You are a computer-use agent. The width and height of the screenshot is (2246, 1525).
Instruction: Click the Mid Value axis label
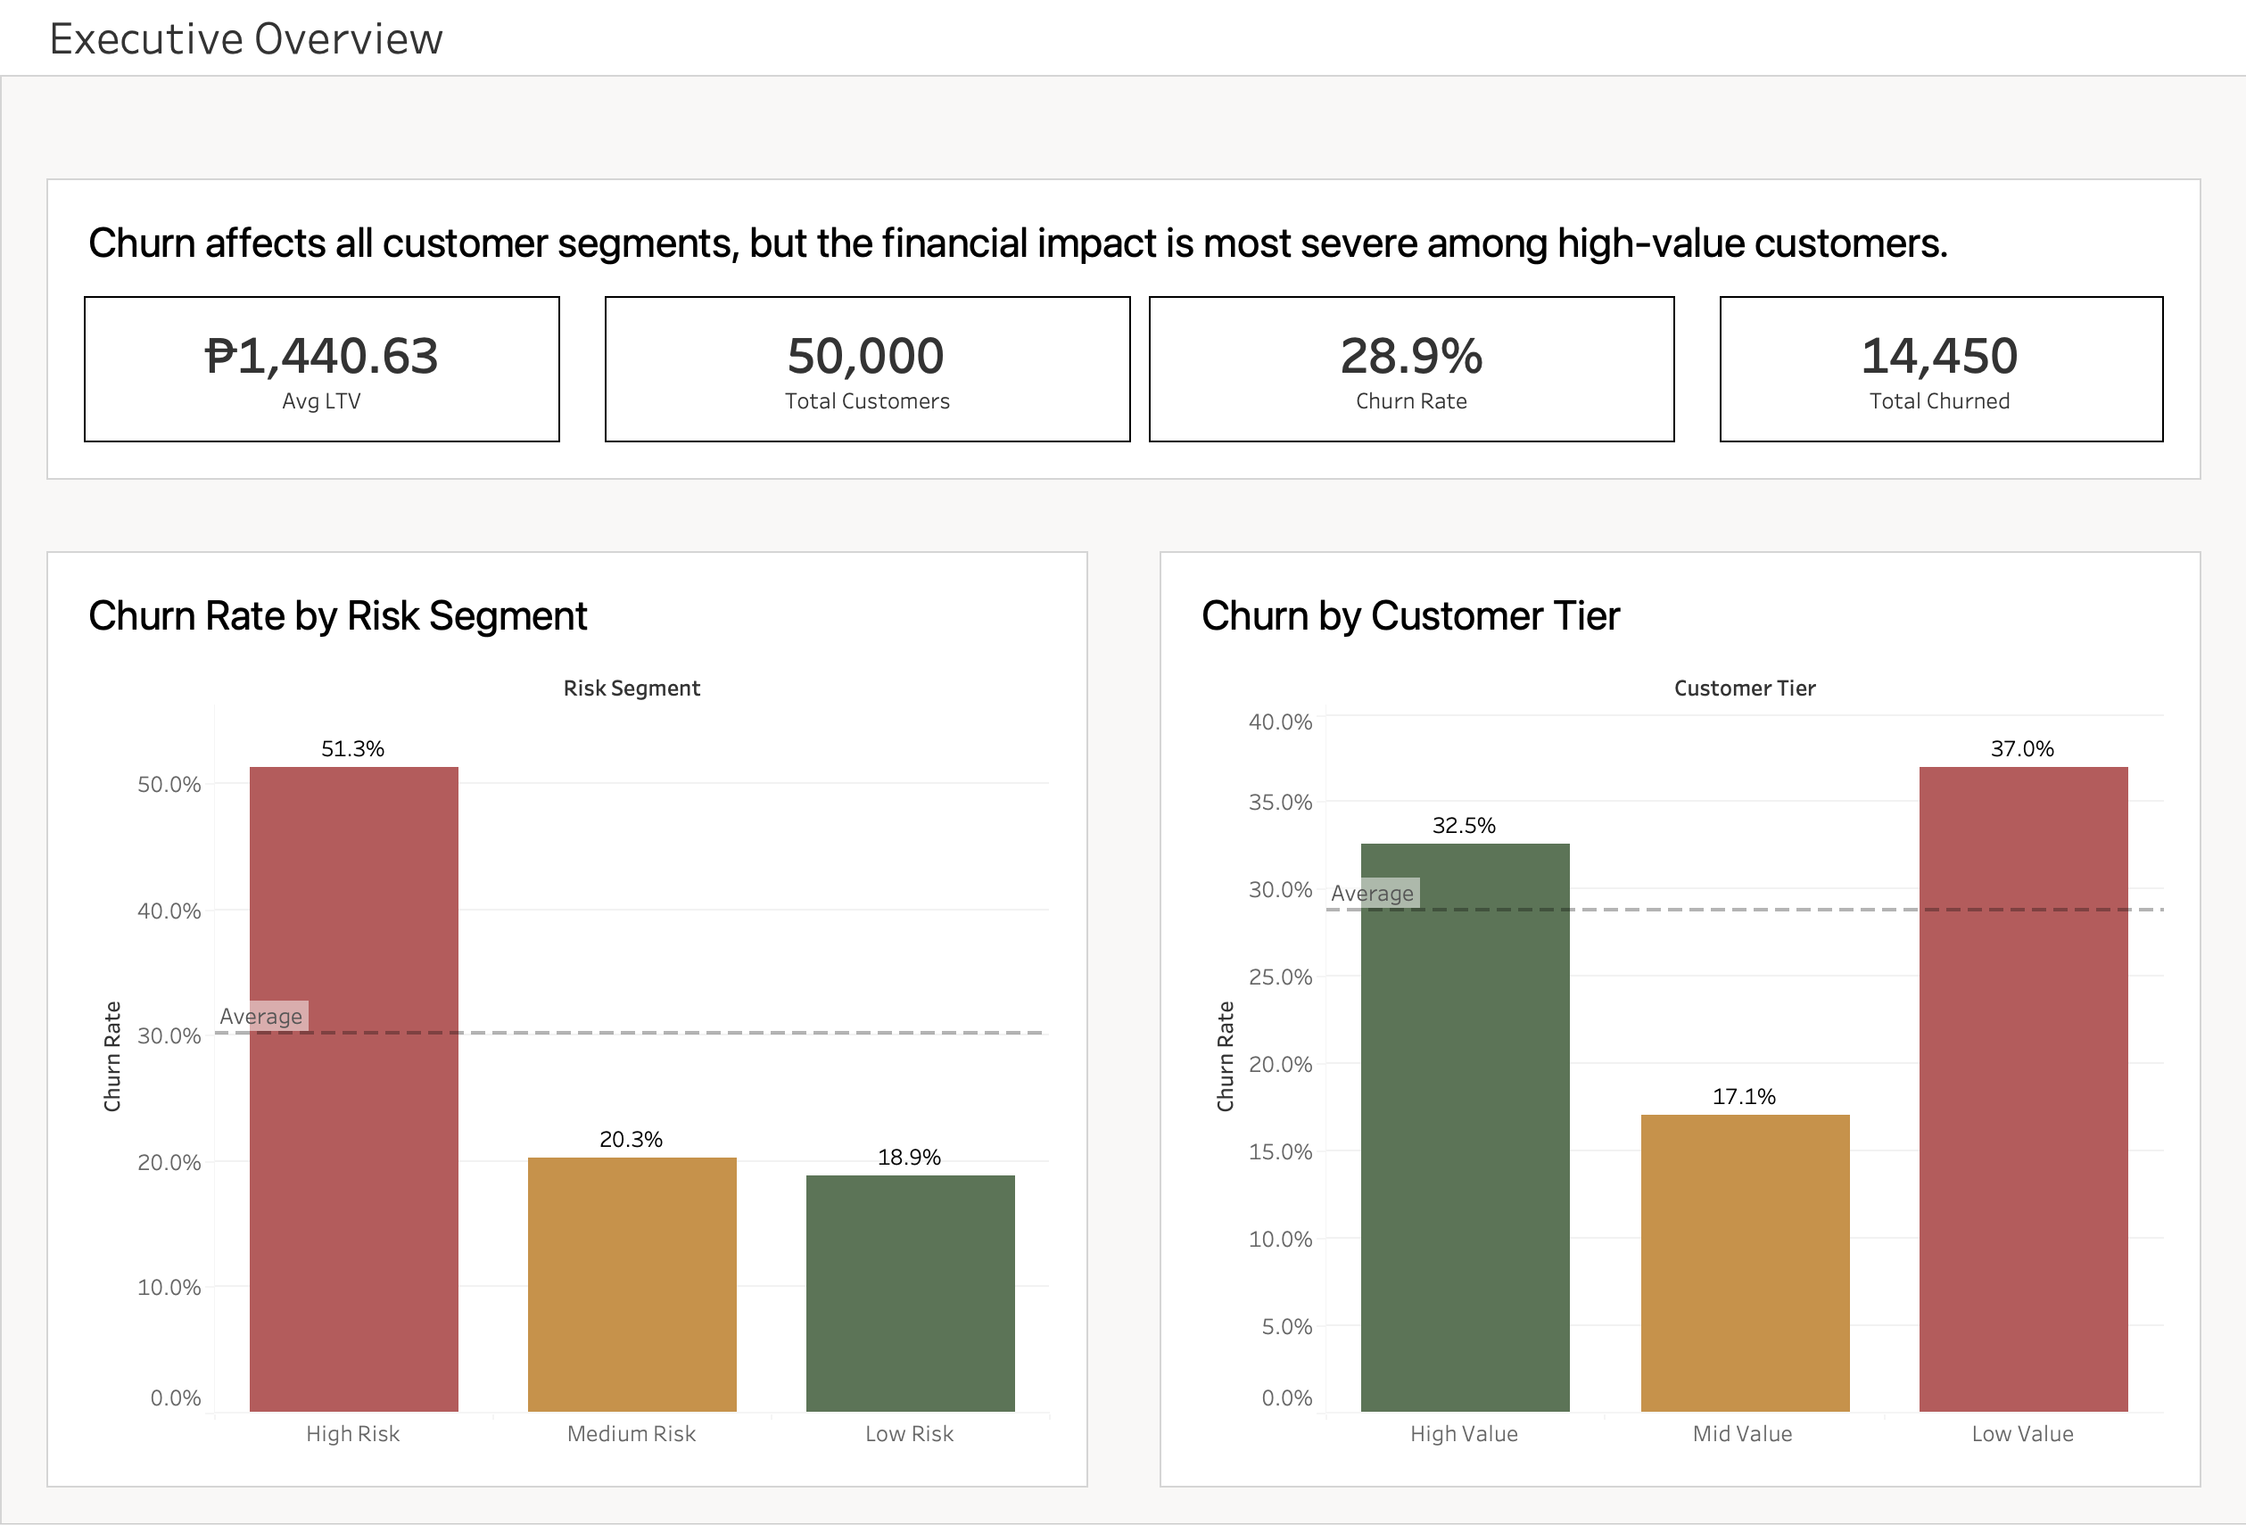tap(1743, 1434)
